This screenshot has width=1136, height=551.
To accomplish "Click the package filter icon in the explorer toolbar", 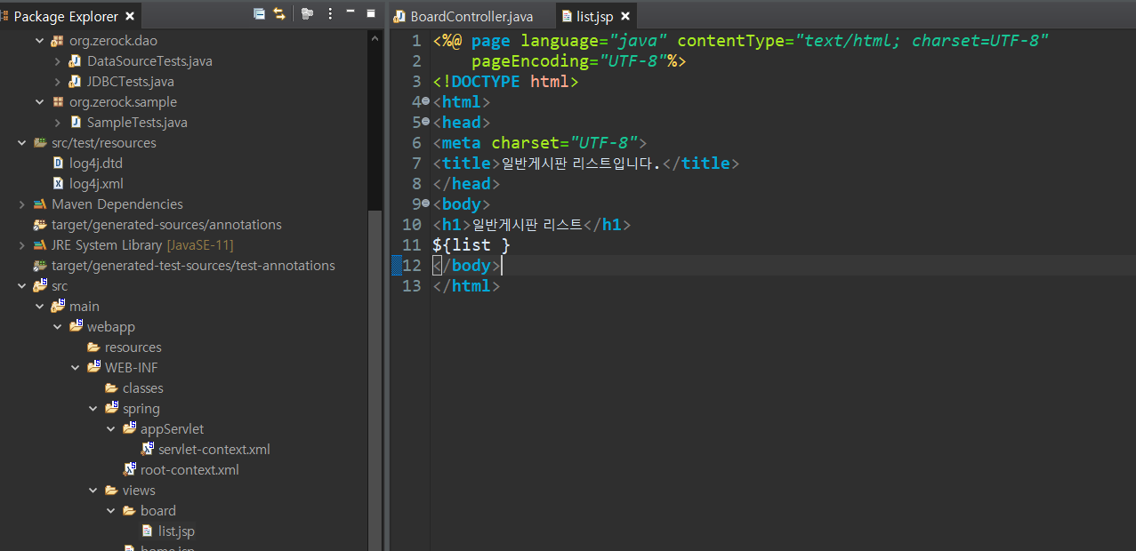I will click(308, 13).
